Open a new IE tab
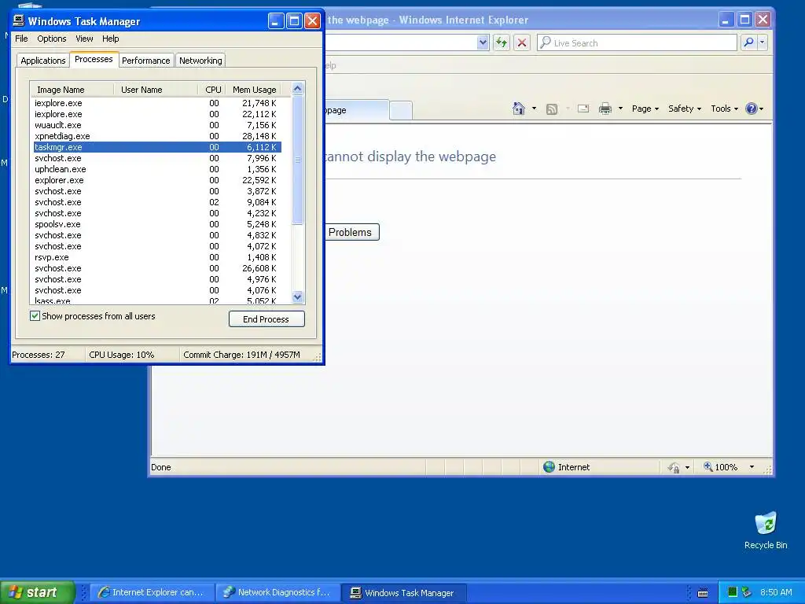Screen dimensions: 805x604 click(x=400, y=110)
